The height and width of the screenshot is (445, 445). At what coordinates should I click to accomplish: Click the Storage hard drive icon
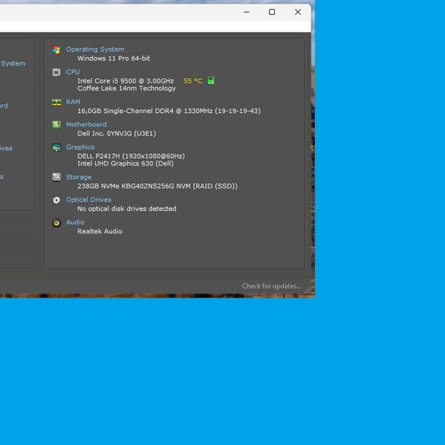(56, 177)
